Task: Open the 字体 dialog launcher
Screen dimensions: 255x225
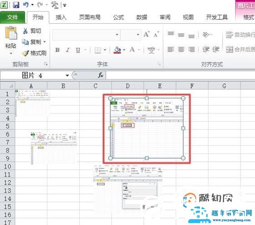Action: point(159,64)
